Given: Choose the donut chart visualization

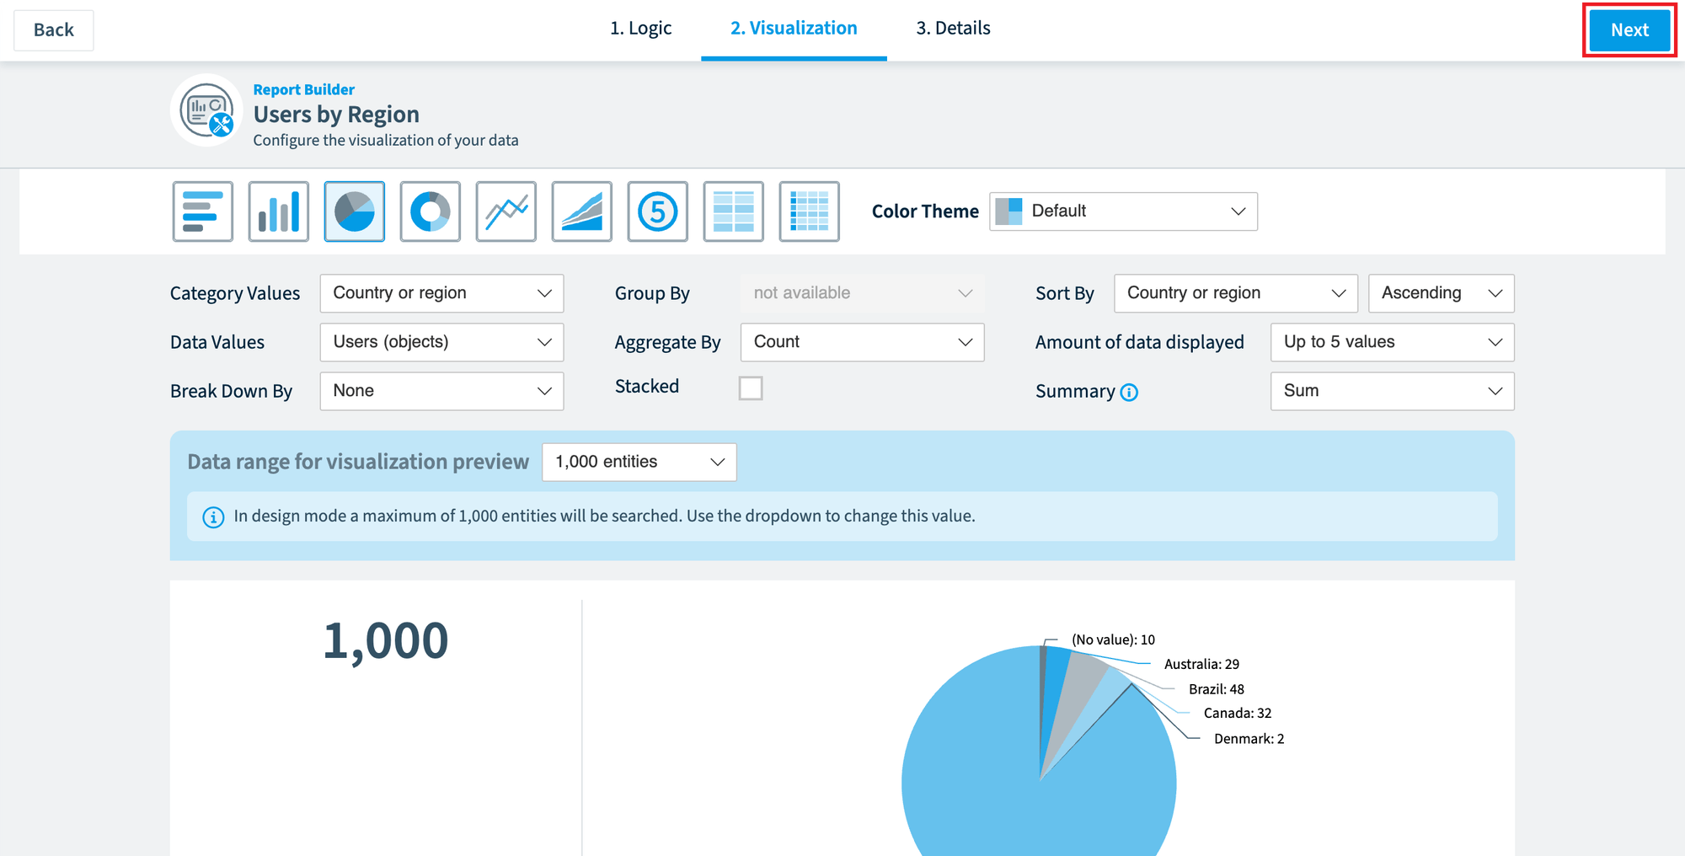Looking at the screenshot, I should click(x=431, y=211).
